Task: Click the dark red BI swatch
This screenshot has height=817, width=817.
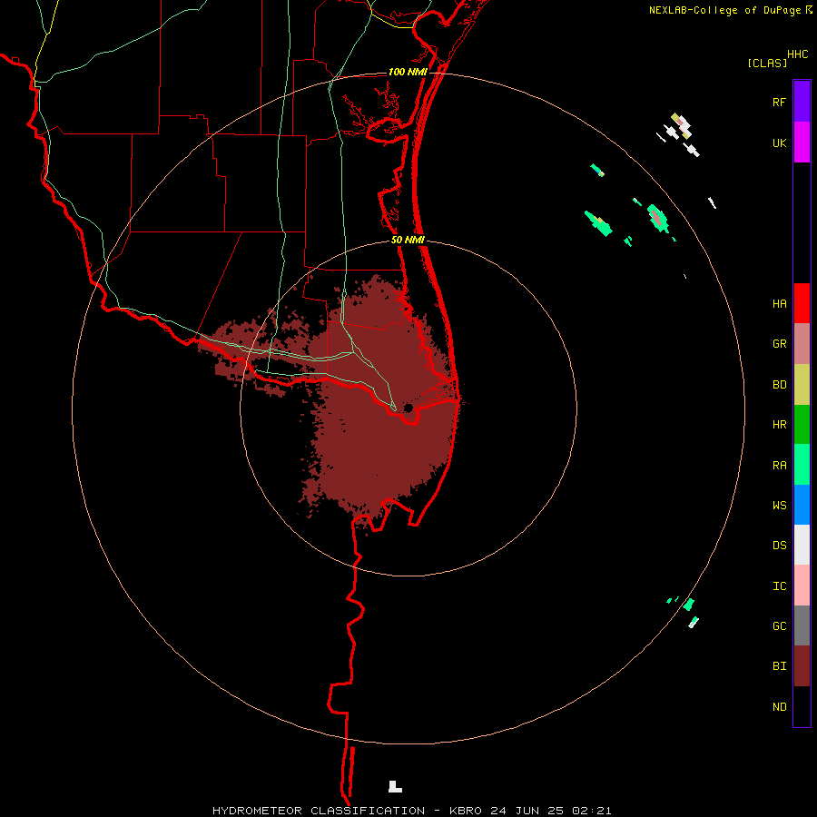Action: tap(802, 666)
